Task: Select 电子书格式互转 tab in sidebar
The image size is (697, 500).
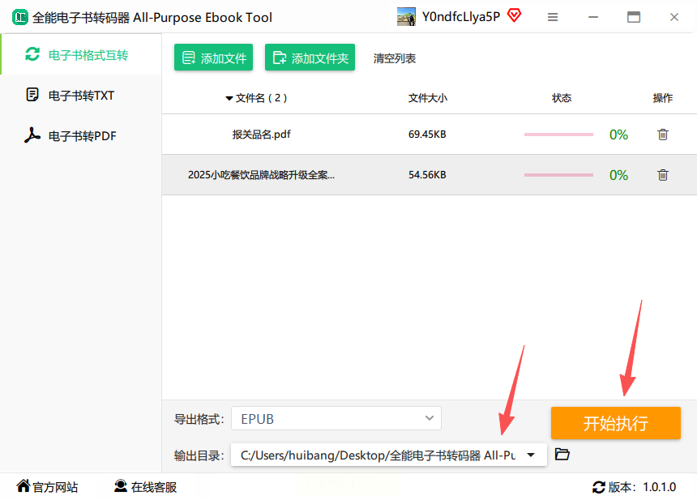Action: point(81,54)
